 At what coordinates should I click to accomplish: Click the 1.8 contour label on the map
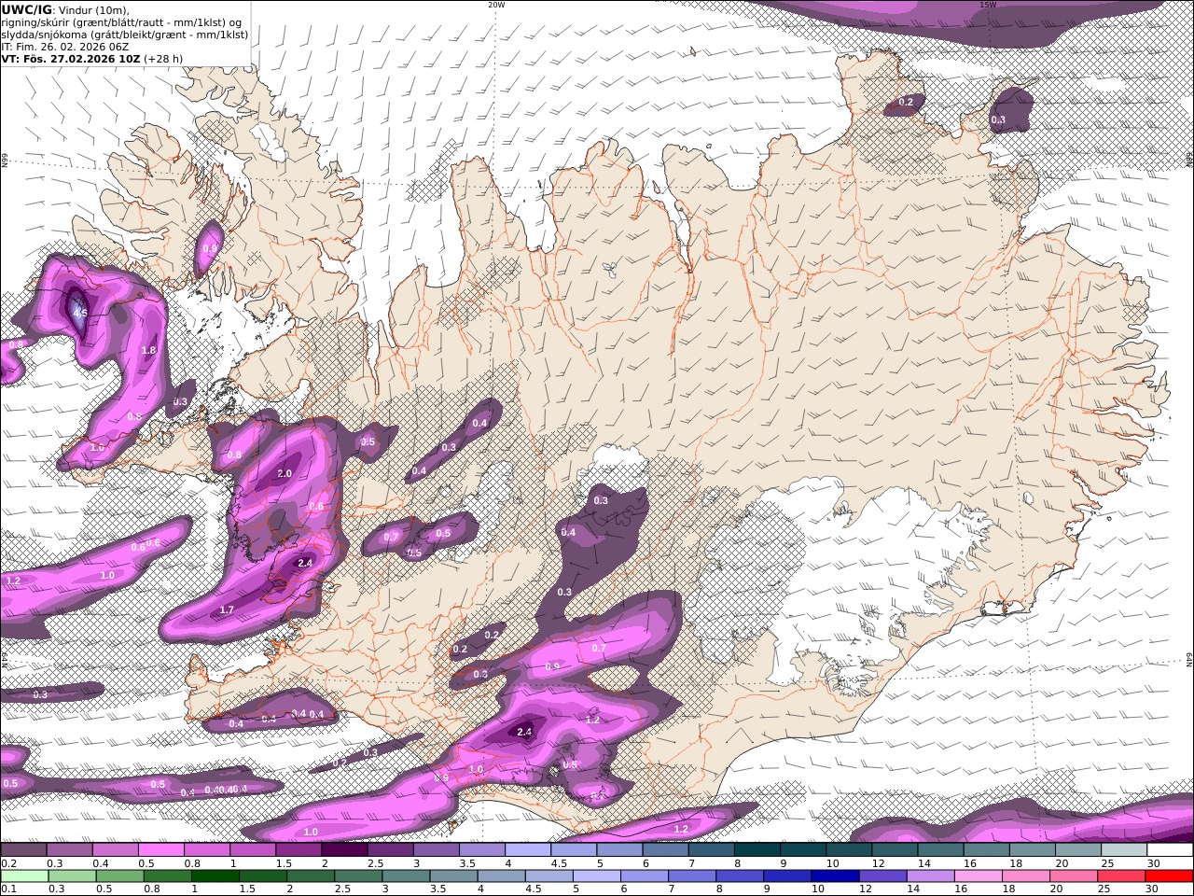tap(148, 351)
